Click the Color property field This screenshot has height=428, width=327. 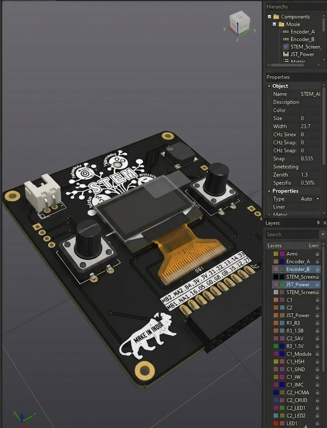[x=310, y=110]
